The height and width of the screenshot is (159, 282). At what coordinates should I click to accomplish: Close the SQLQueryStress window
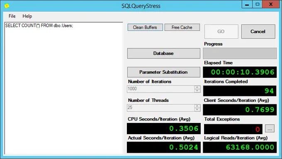pos(271,4)
